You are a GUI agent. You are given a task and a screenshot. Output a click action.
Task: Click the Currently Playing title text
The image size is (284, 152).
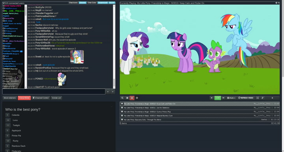coord(162,3)
